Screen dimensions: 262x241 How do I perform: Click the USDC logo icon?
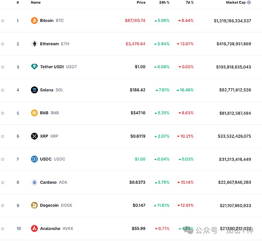34,159
